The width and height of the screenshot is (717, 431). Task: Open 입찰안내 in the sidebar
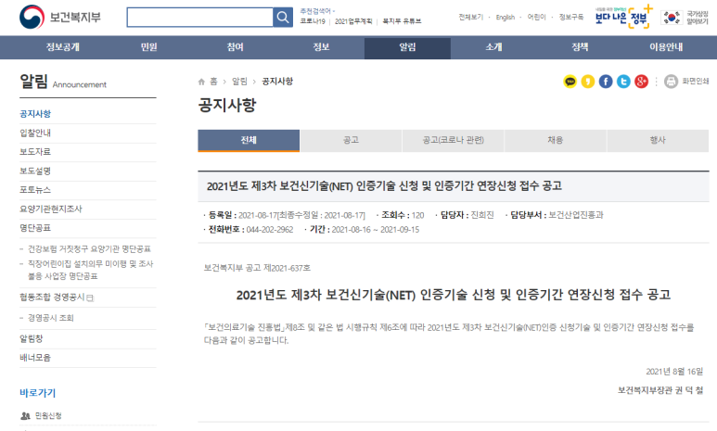(35, 133)
